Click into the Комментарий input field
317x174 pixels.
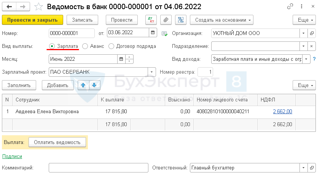[98, 168]
